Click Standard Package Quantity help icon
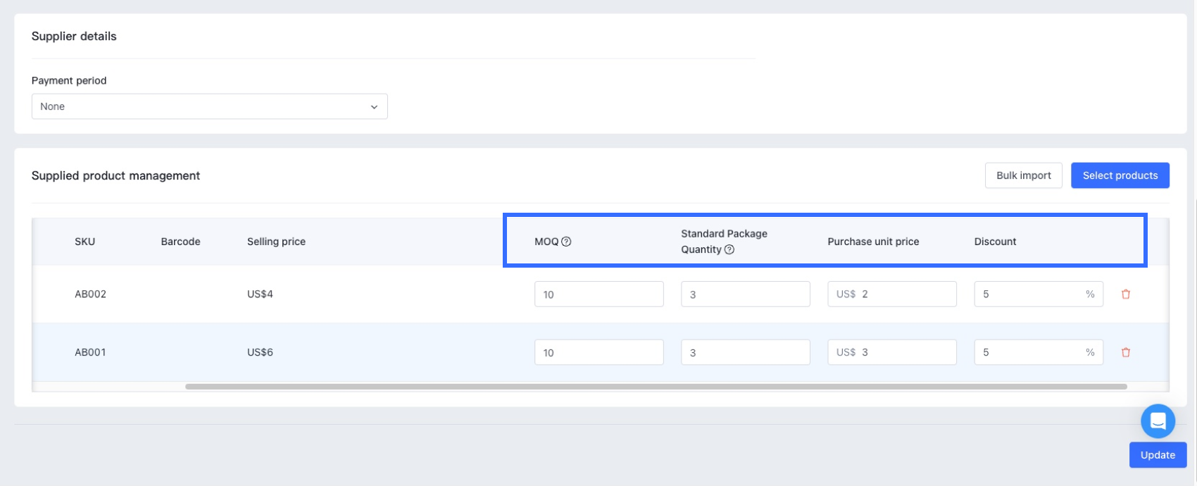This screenshot has height=486, width=1197. [x=729, y=249]
